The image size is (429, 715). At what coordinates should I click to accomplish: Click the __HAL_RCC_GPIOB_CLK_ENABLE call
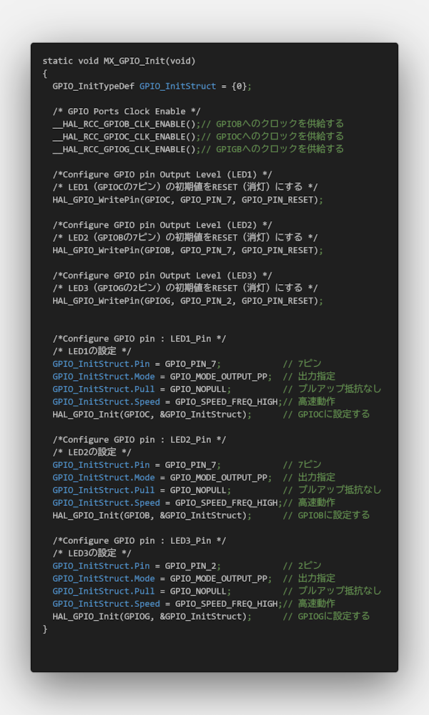click(124, 124)
